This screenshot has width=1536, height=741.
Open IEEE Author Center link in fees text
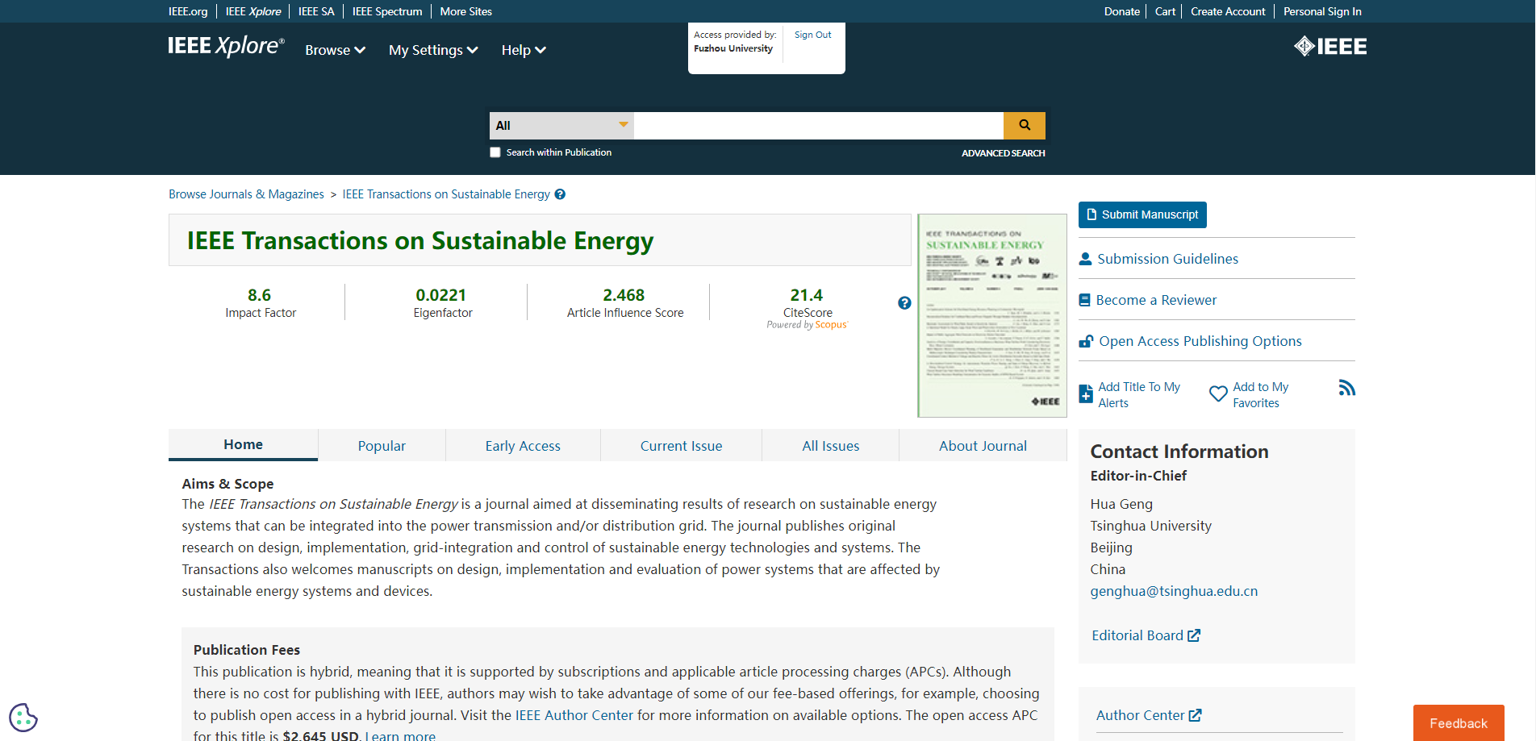pos(574,715)
